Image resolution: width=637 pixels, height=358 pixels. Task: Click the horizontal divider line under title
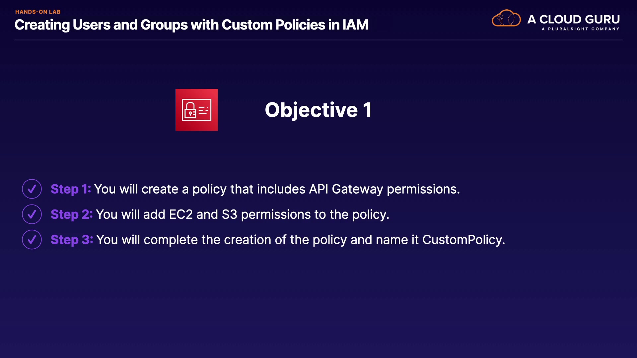tap(318, 40)
